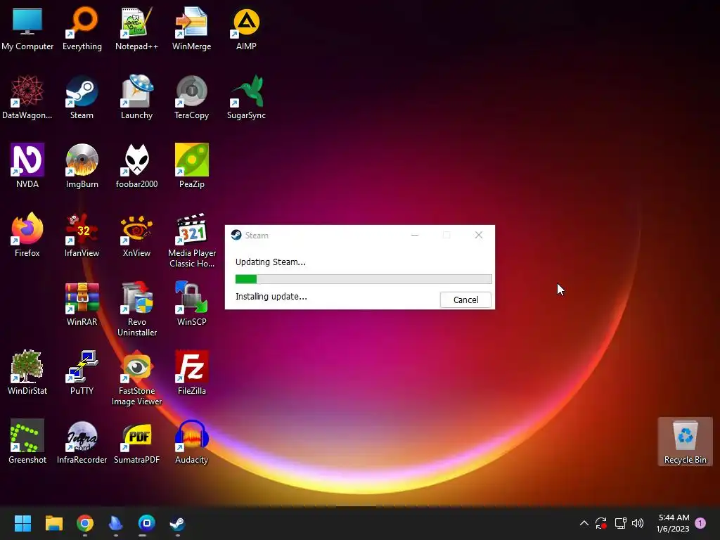
Task: Minimize the Steam updater window
Action: [415, 235]
